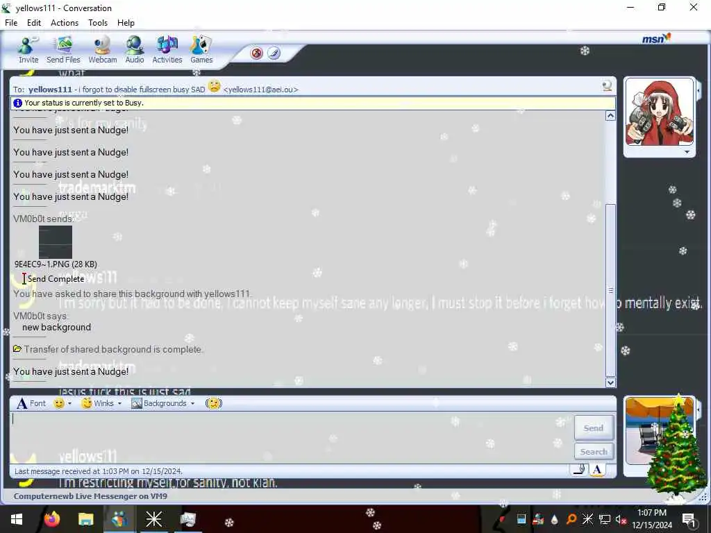Image resolution: width=711 pixels, height=533 pixels.
Task: Click 'Computernewb Live Messenger on VM9' footer text
Action: (90, 496)
